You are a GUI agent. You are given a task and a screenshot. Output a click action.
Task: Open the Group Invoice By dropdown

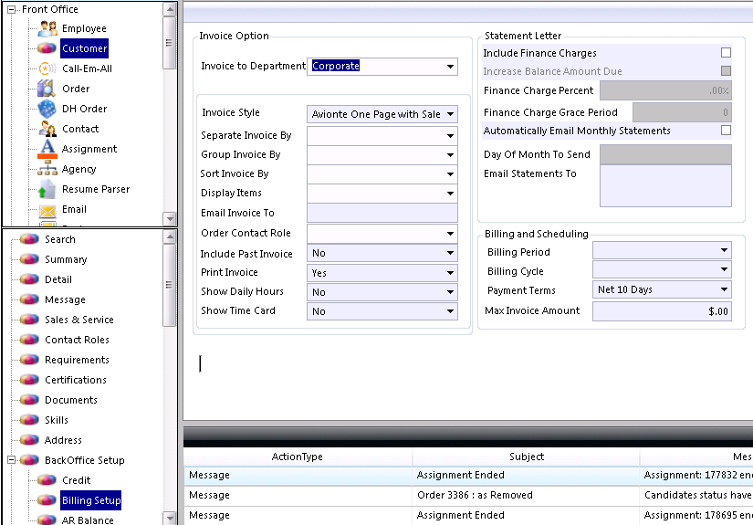[x=450, y=155]
